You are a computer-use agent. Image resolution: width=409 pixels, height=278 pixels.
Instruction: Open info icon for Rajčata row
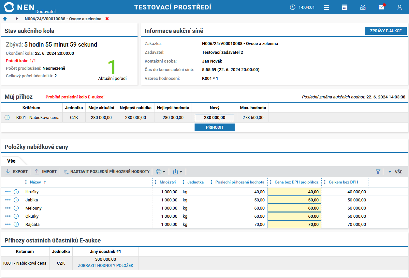point(16,224)
